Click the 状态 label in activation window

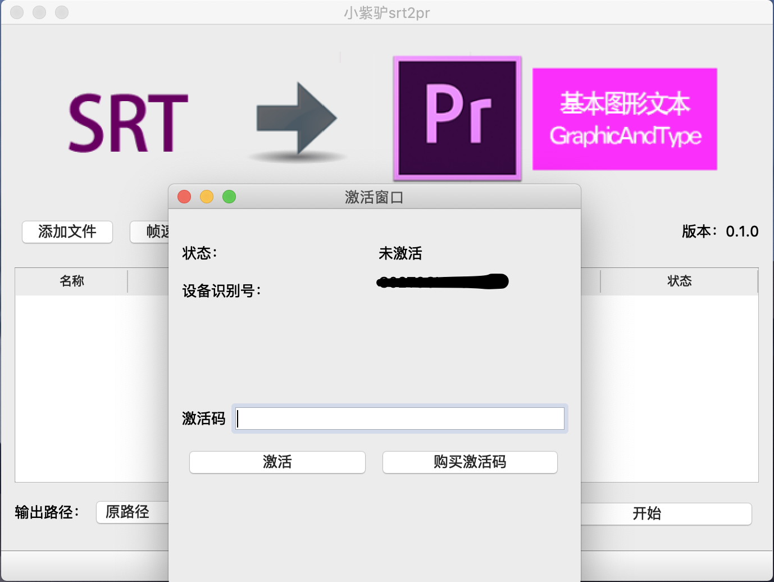coord(199,253)
